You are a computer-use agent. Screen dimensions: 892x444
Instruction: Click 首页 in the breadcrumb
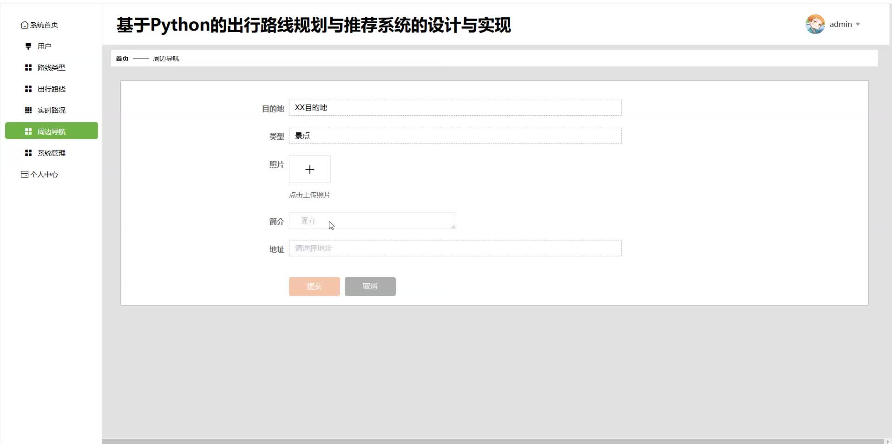[122, 58]
